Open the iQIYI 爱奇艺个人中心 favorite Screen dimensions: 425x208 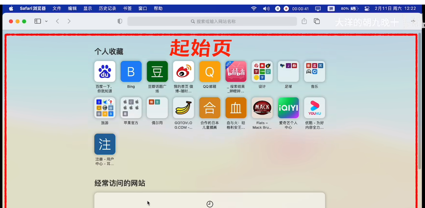pyautogui.click(x=288, y=107)
